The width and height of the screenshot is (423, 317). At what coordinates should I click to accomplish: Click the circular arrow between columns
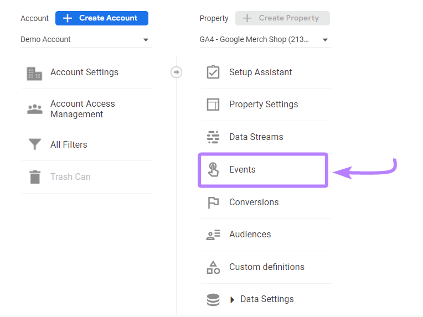(176, 72)
